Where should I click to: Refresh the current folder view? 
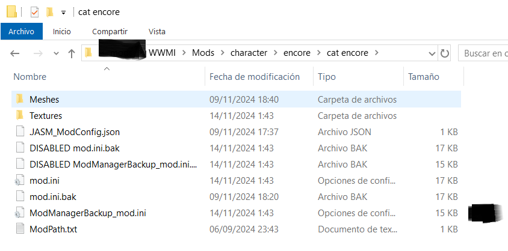[x=444, y=53]
